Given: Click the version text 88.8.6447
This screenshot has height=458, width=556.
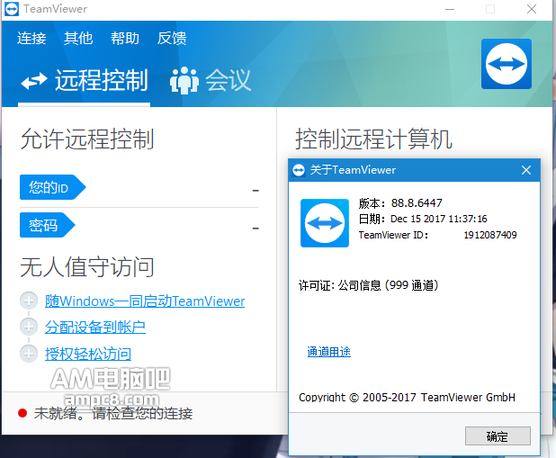Looking at the screenshot, I should click(x=417, y=203).
